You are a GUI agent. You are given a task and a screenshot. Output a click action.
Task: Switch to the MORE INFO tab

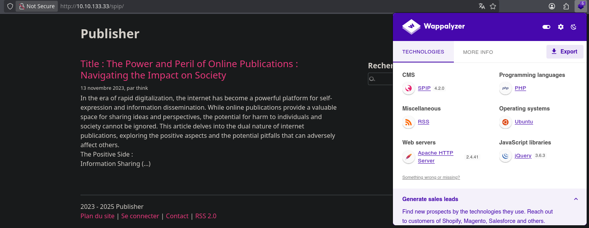478,52
